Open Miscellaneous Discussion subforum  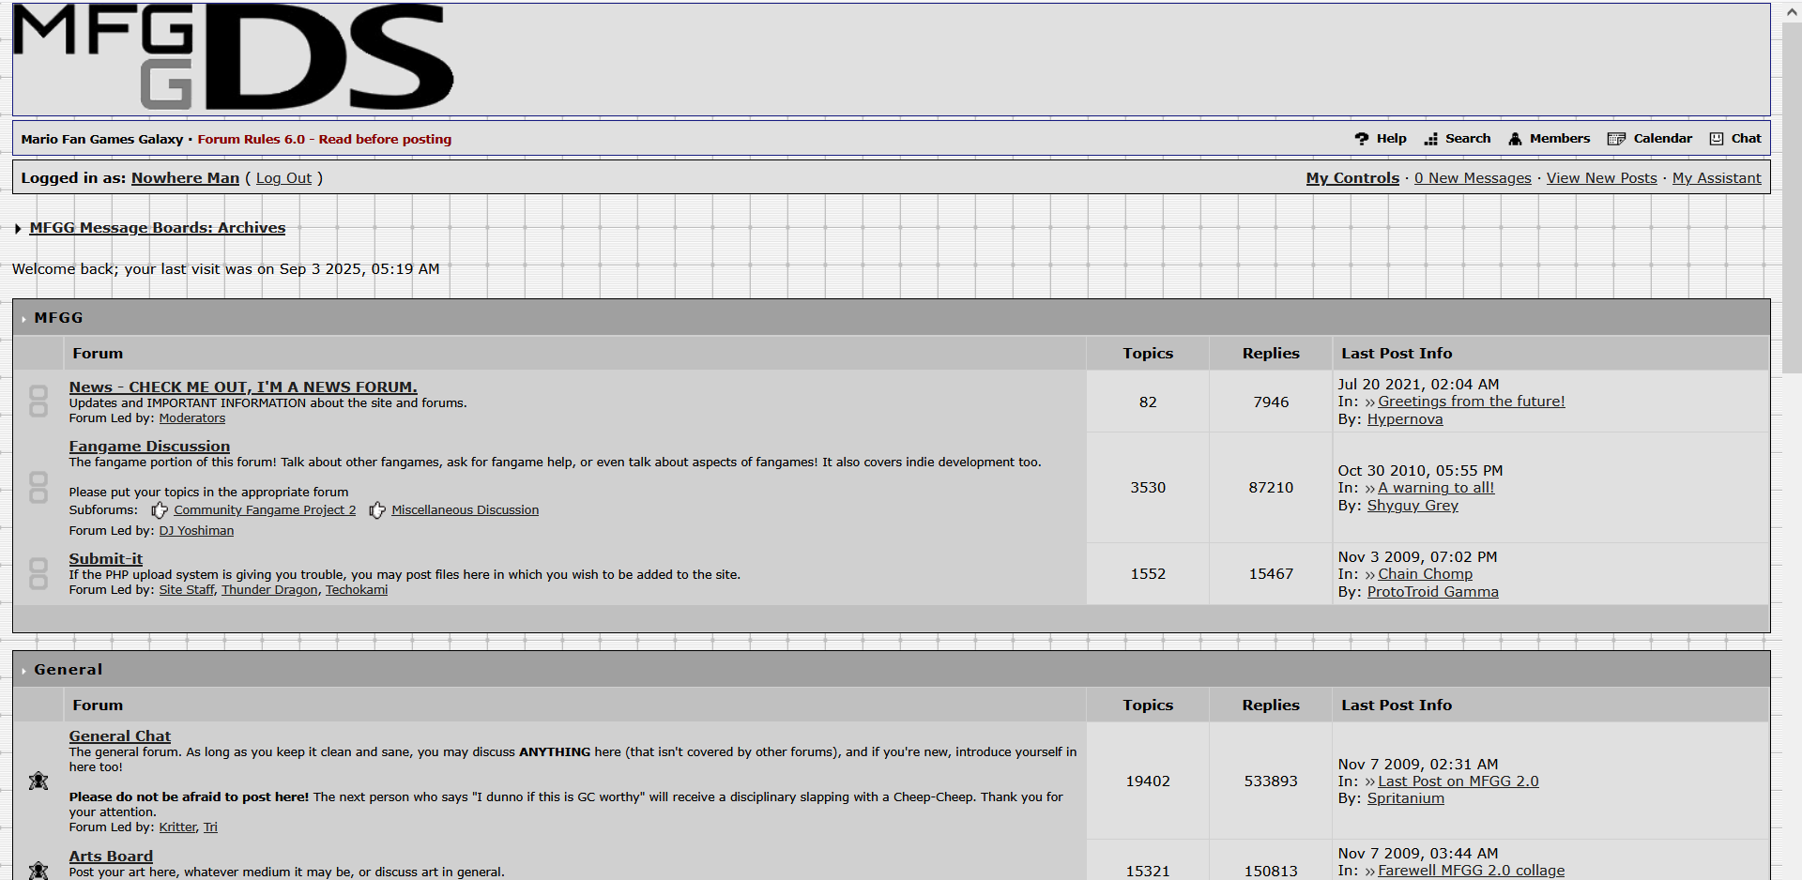(x=466, y=510)
